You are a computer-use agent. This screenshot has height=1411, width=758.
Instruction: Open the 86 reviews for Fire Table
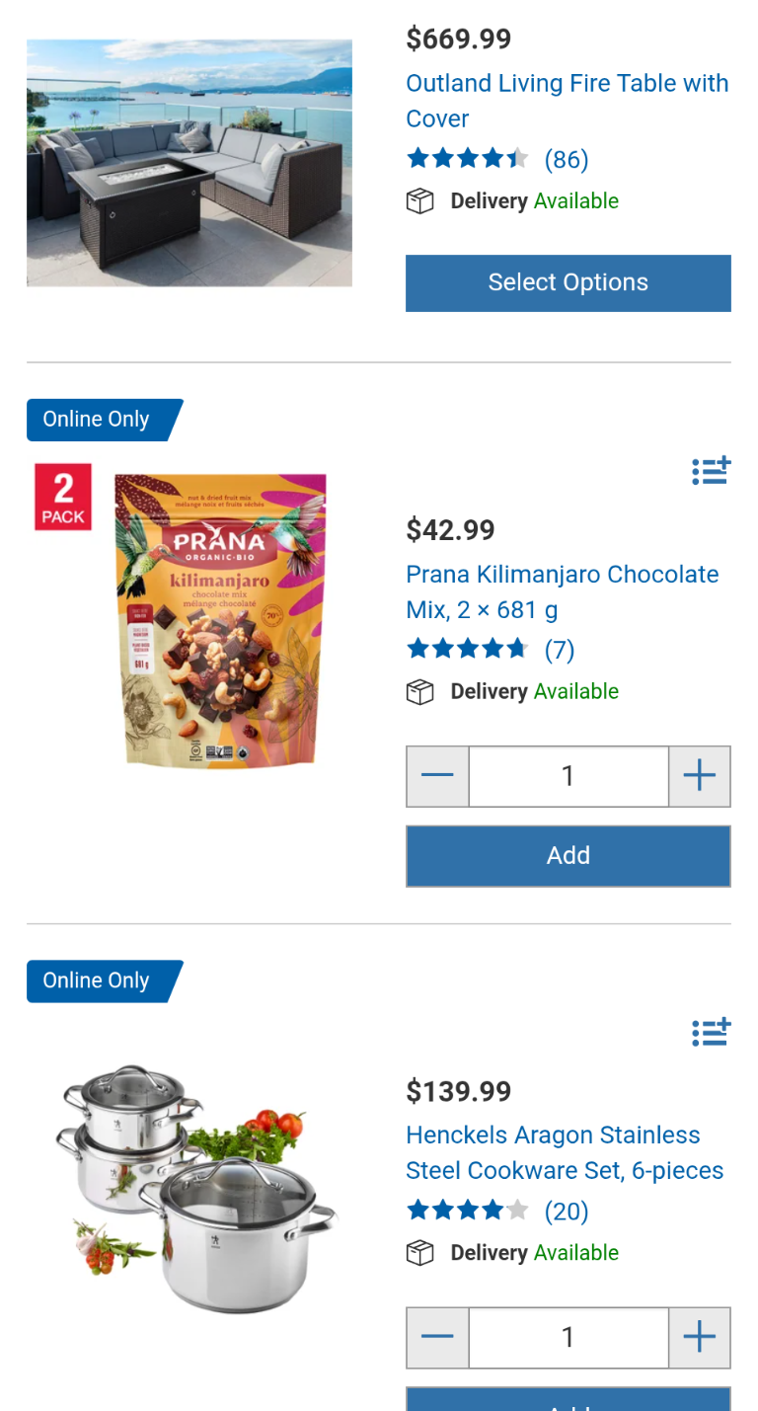click(567, 160)
